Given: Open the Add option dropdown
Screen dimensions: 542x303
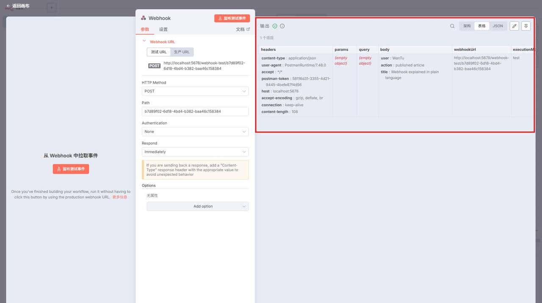Looking at the screenshot, I should 197,206.
